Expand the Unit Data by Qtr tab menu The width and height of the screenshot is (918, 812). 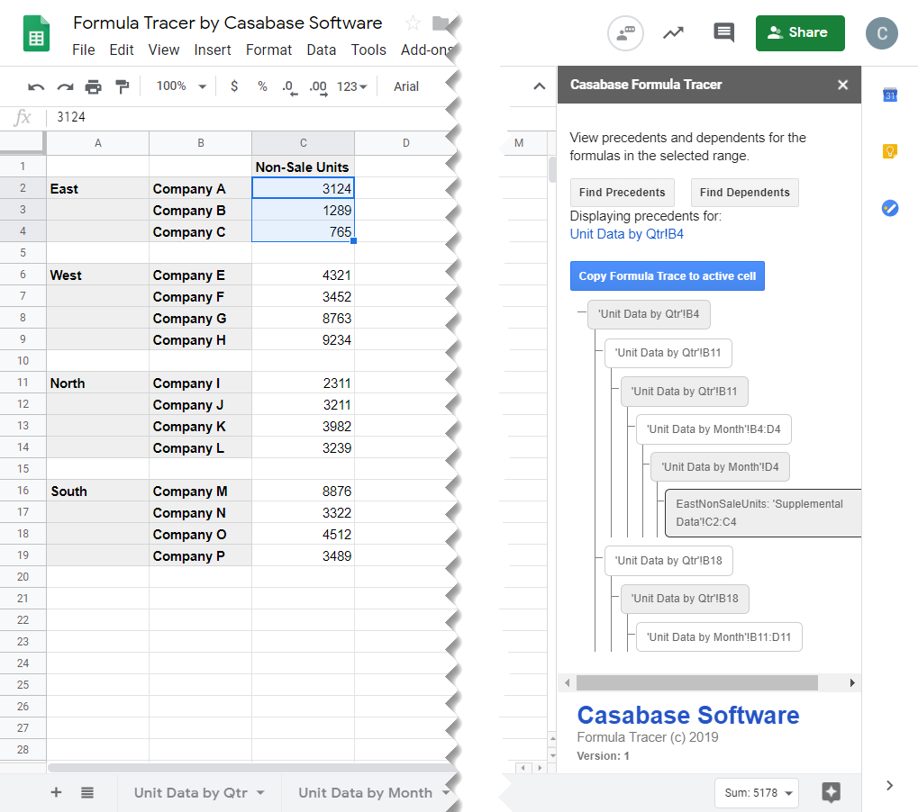260,793
